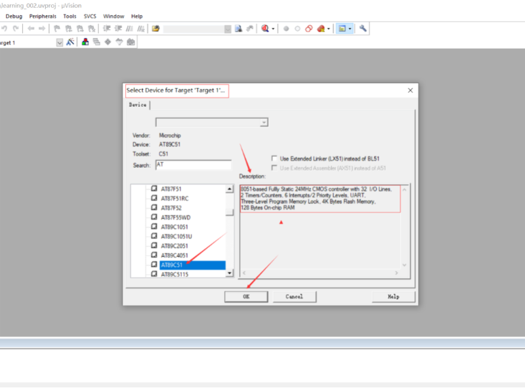The height and width of the screenshot is (388, 525).
Task: Go to the previous bookmark icon
Action: 69,29
